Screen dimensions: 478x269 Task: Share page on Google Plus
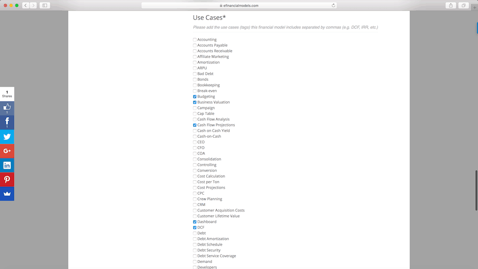click(7, 151)
